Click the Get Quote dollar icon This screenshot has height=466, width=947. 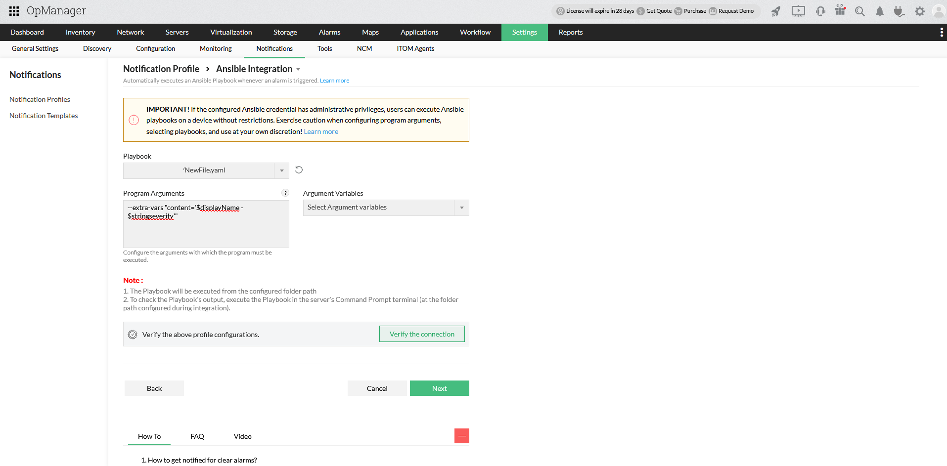pyautogui.click(x=641, y=11)
